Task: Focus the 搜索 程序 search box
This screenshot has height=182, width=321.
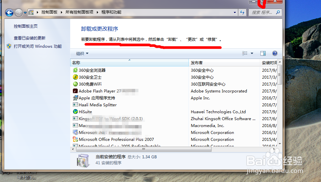Action: (x=262, y=13)
